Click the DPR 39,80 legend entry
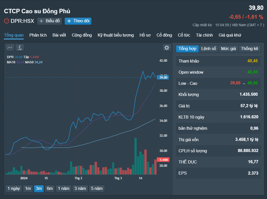 pyautogui.click(x=15, y=57)
